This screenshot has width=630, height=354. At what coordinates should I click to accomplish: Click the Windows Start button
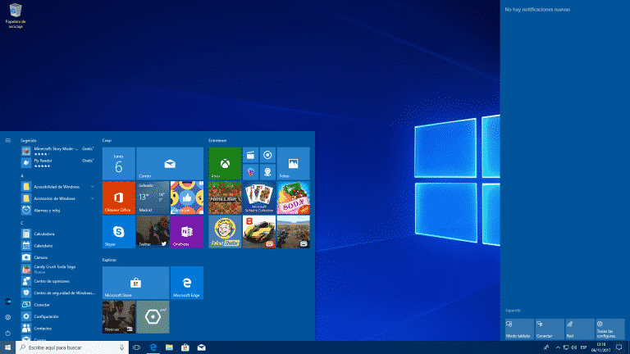click(7, 347)
